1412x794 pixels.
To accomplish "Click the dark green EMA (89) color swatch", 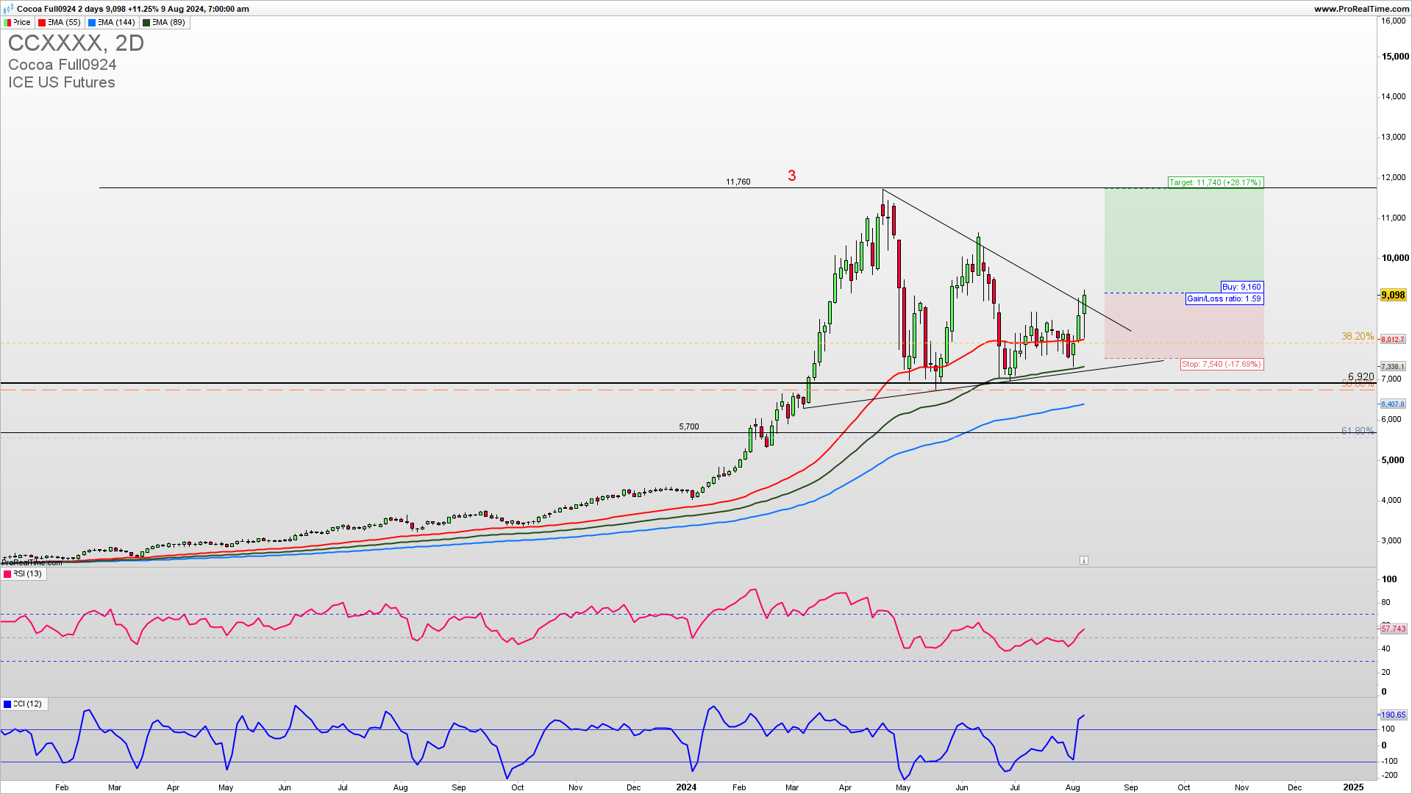I will pos(146,23).
